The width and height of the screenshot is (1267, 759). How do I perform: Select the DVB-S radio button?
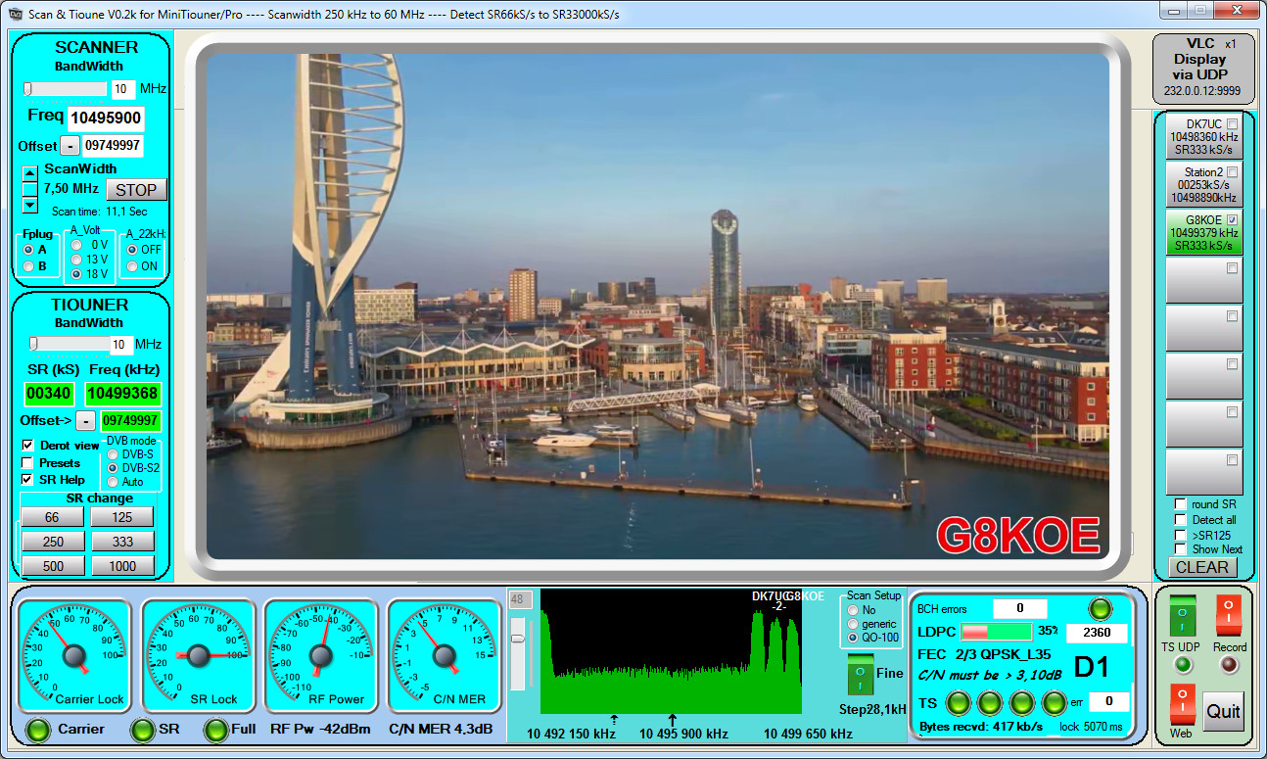[114, 454]
